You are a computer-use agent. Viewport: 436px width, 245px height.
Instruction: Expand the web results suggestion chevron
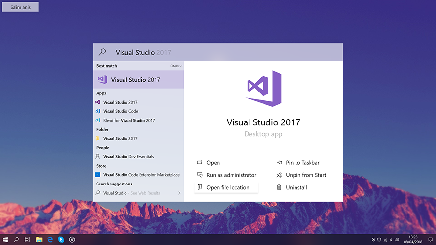(x=179, y=193)
